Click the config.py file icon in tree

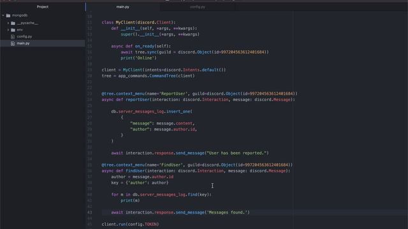pyautogui.click(x=13, y=37)
